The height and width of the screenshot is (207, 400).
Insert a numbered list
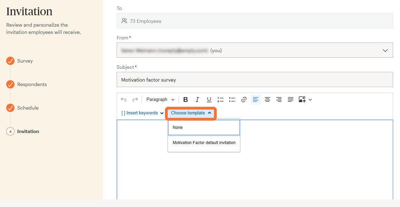click(221, 100)
